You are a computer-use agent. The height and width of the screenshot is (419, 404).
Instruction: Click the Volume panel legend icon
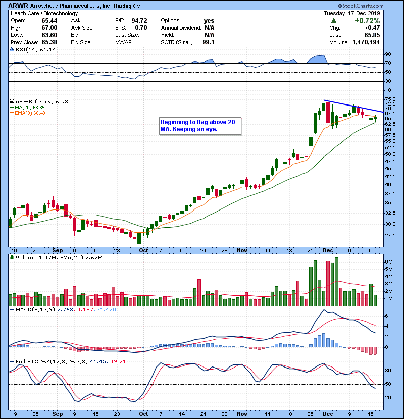point(11,258)
